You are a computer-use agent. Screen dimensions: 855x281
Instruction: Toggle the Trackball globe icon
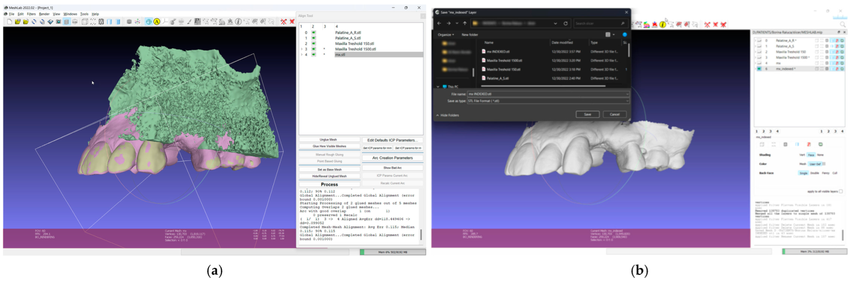click(149, 22)
